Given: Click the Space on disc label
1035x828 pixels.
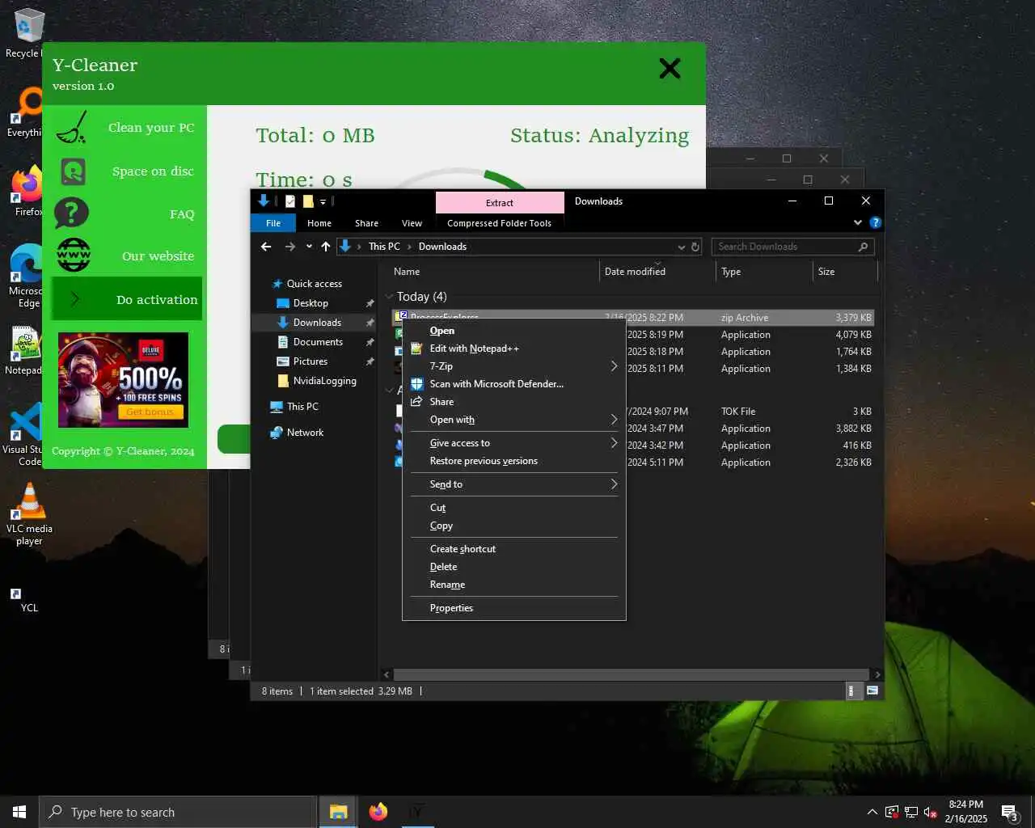Looking at the screenshot, I should click(x=153, y=171).
